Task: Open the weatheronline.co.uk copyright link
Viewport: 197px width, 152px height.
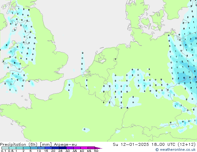Action: coord(175,150)
